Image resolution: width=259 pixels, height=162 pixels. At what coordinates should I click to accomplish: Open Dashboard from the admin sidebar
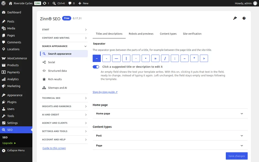click(16, 12)
